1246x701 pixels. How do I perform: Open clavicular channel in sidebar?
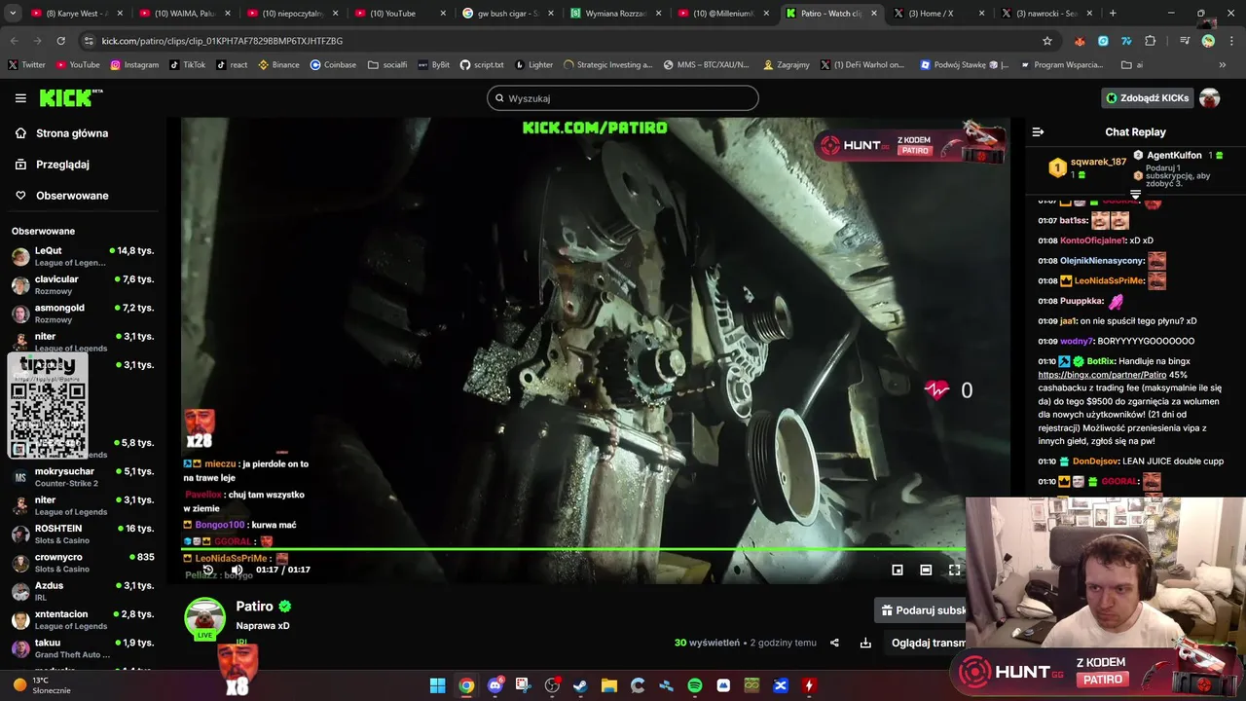(82, 284)
